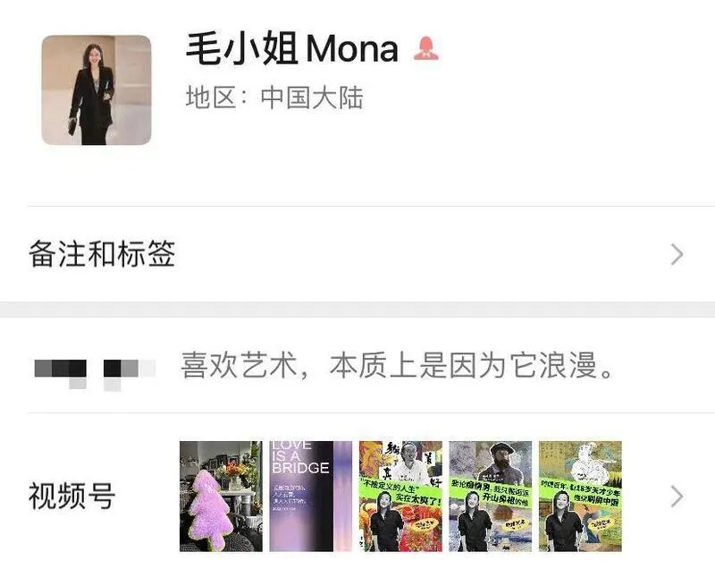The height and width of the screenshot is (569, 715).
Task: Open the 18岁天才少年 video thumbnail
Action: click(x=580, y=496)
